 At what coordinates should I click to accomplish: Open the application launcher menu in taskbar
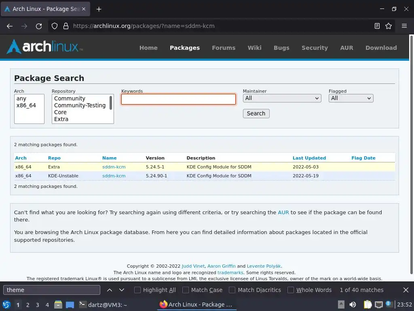click(6, 305)
